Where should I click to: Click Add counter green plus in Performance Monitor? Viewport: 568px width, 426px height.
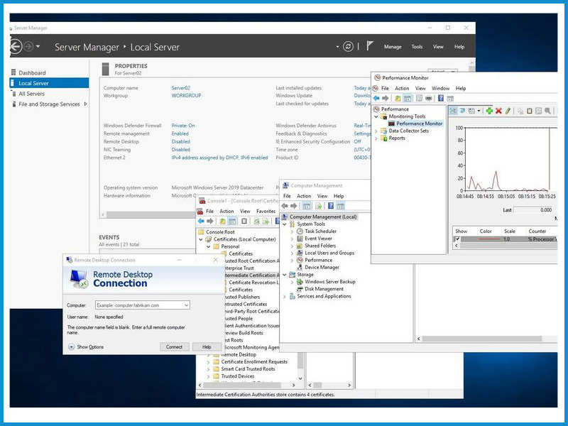[x=489, y=111]
